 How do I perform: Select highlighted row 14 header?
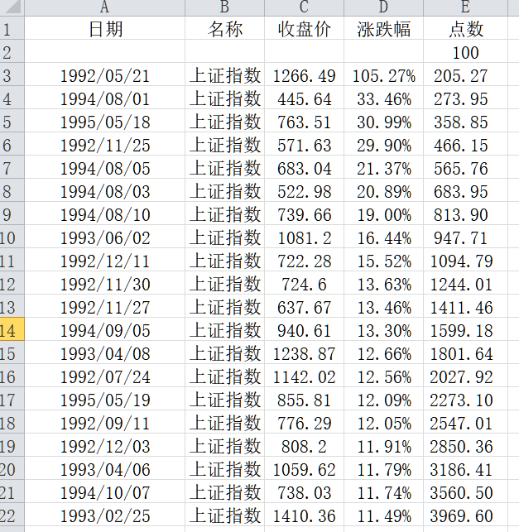[x=12, y=329]
